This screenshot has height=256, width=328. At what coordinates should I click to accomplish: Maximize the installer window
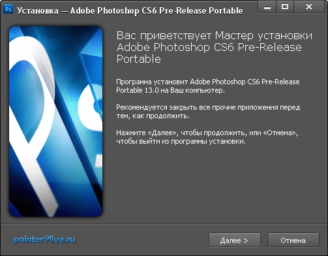[285, 7]
